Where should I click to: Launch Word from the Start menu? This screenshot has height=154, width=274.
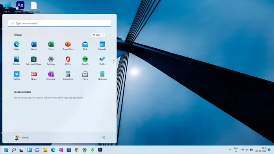[x=34, y=46]
